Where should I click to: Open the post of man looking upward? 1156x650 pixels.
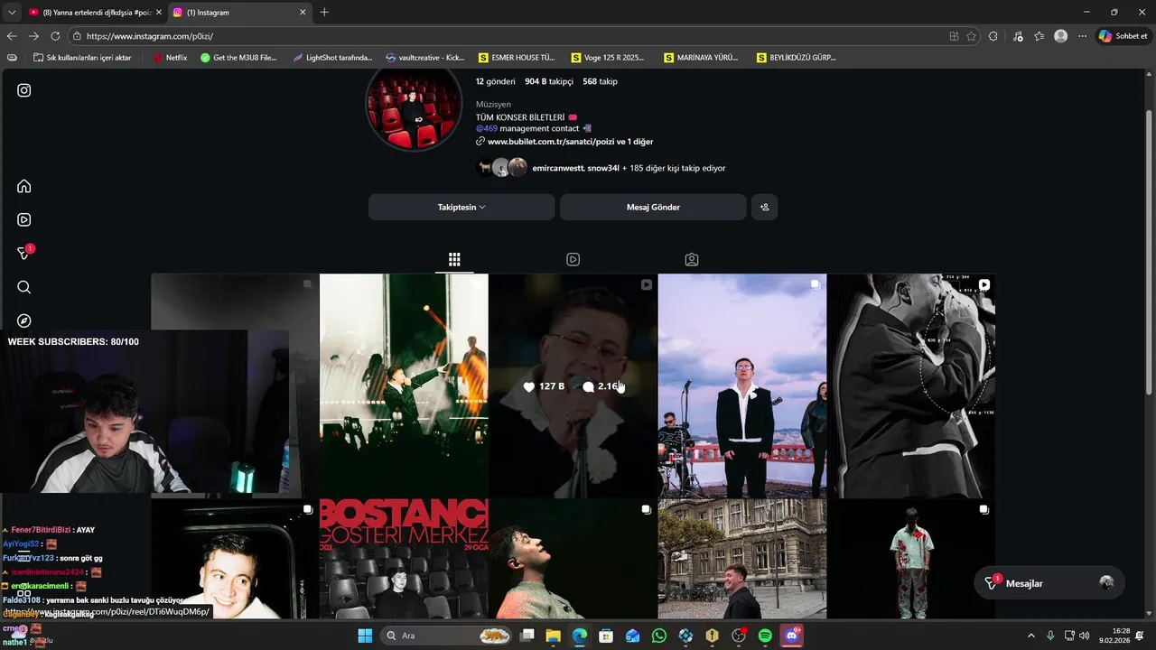pyautogui.click(x=573, y=559)
